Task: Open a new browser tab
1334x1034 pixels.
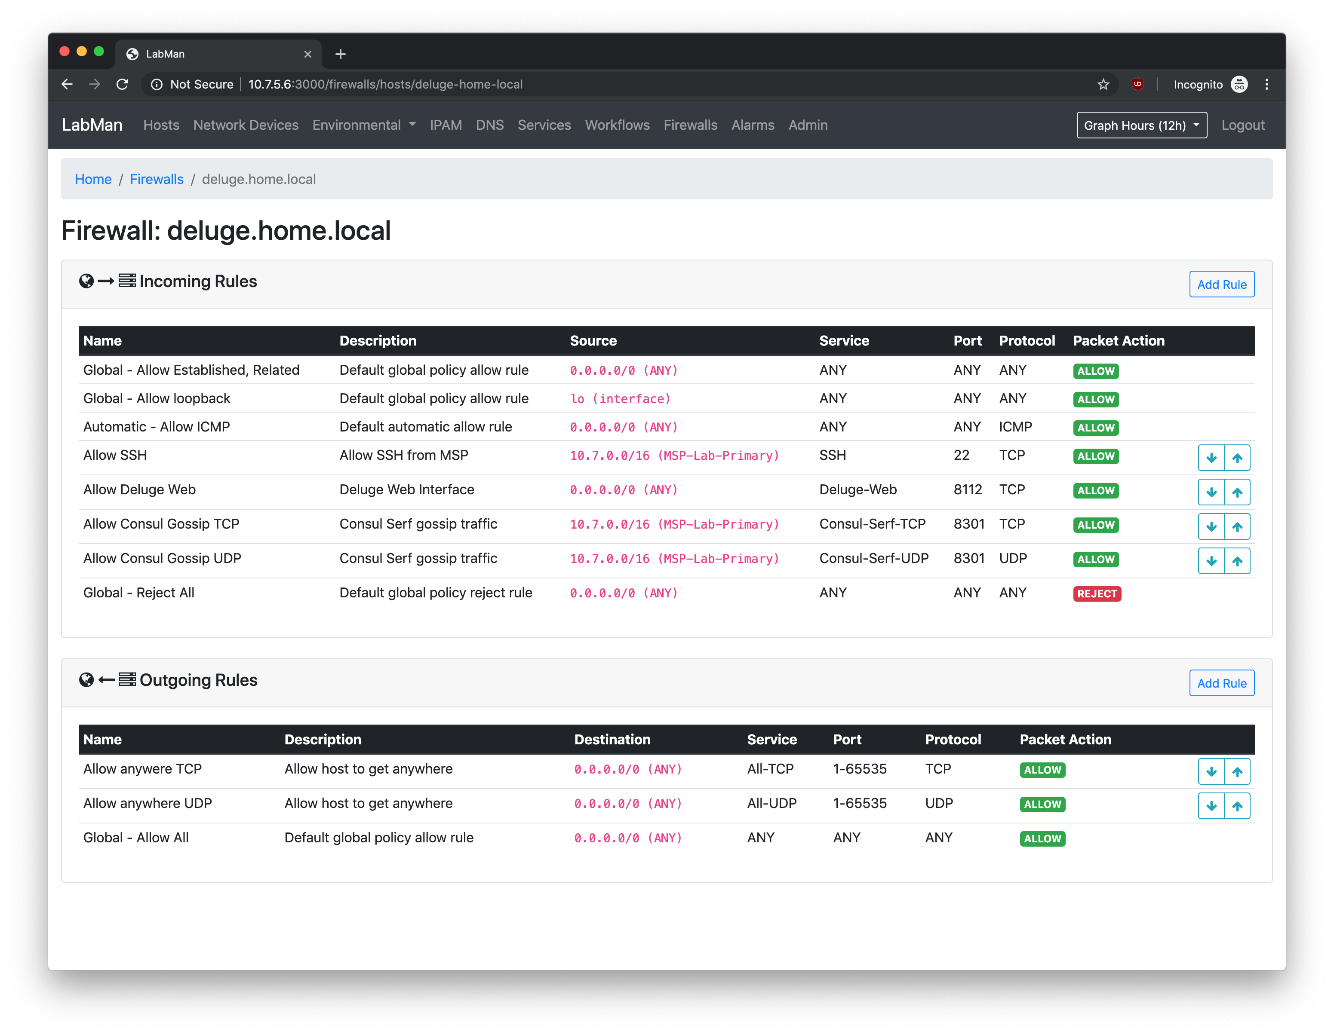Action: [340, 54]
